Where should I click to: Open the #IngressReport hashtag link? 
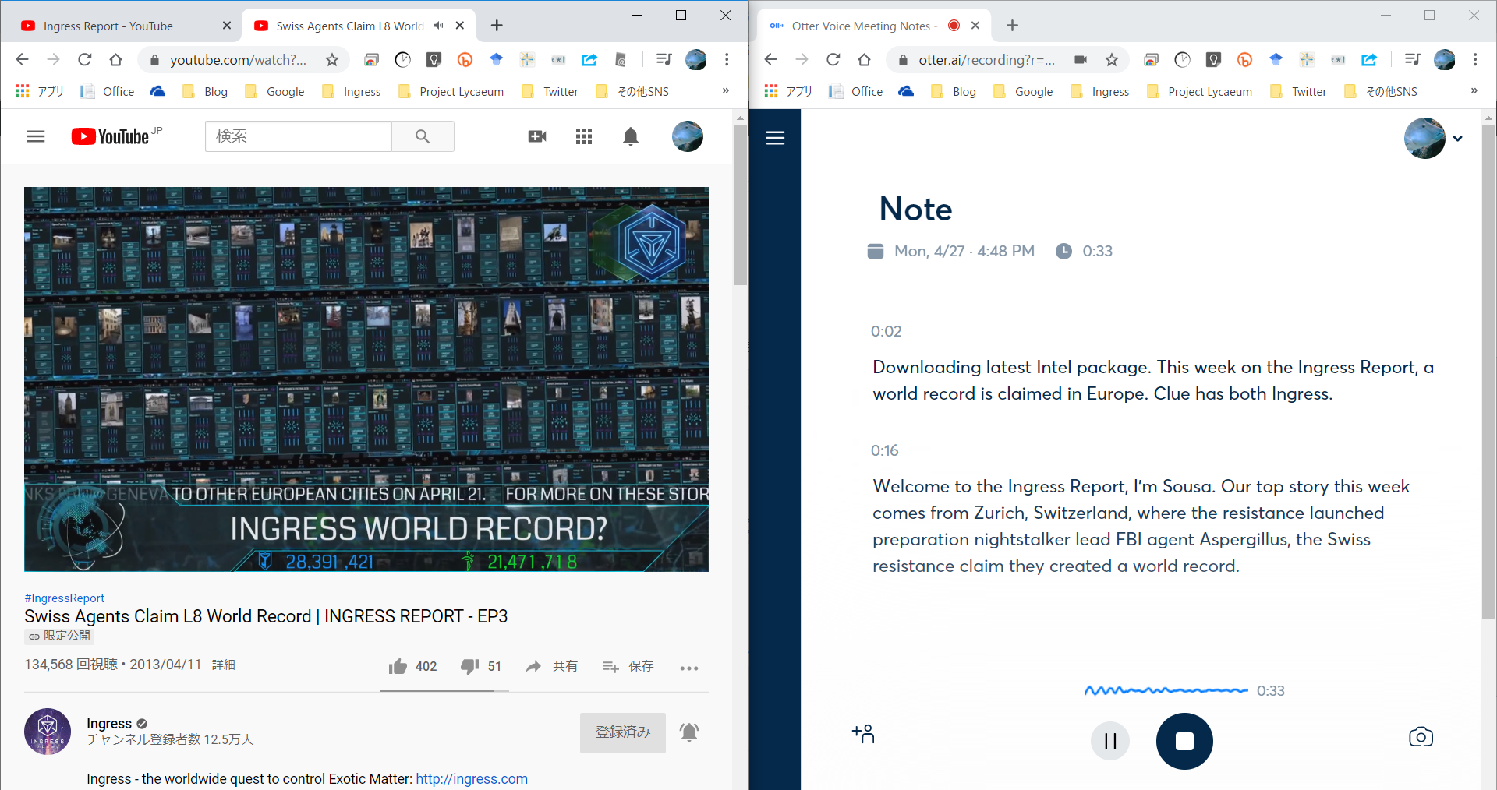64,598
